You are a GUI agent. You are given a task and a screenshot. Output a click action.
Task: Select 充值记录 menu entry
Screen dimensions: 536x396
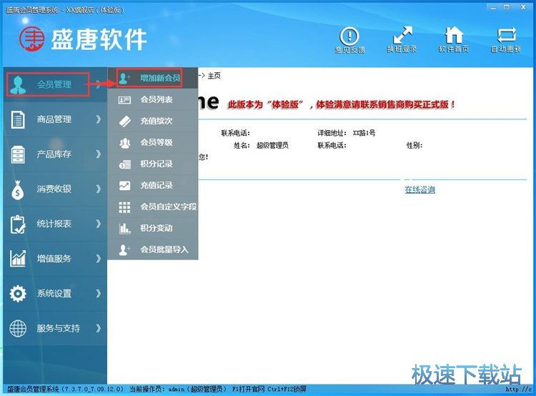pos(153,185)
